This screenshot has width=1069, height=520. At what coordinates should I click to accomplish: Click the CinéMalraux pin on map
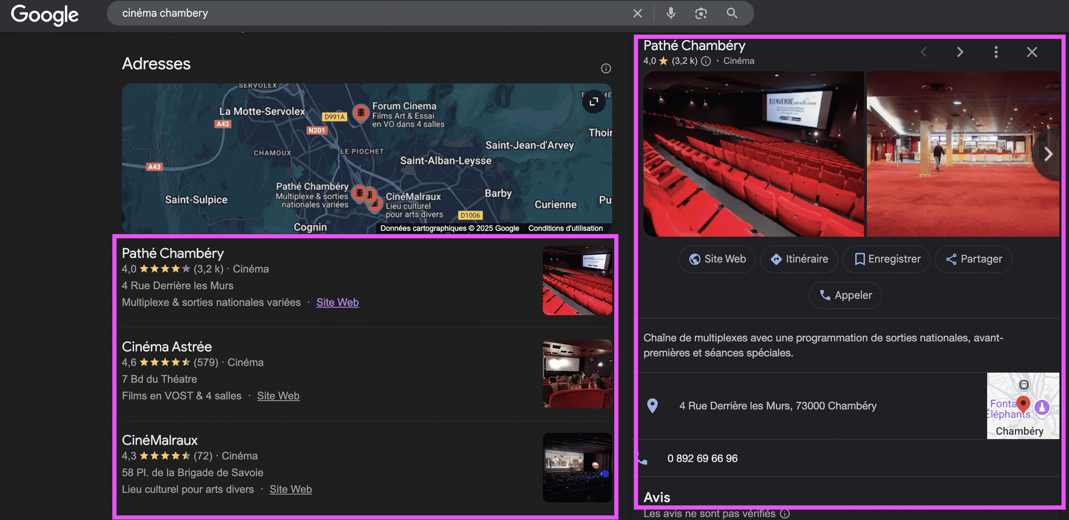(375, 204)
